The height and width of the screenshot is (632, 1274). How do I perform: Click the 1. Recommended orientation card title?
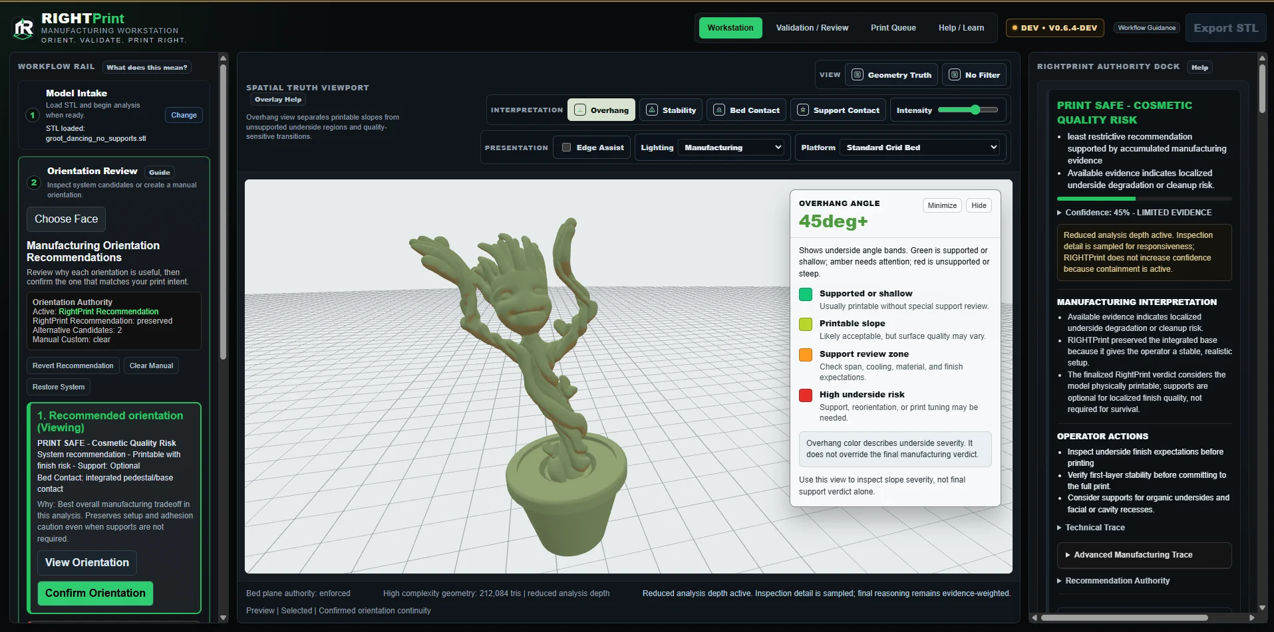tap(110, 421)
